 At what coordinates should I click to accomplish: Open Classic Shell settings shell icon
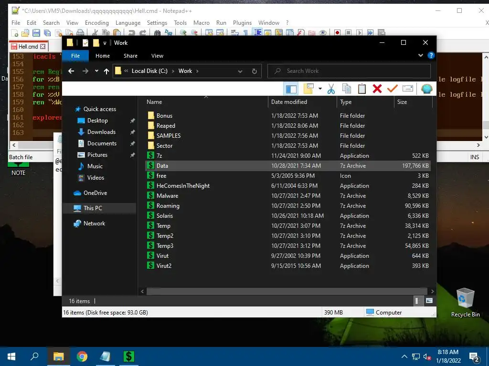click(426, 89)
